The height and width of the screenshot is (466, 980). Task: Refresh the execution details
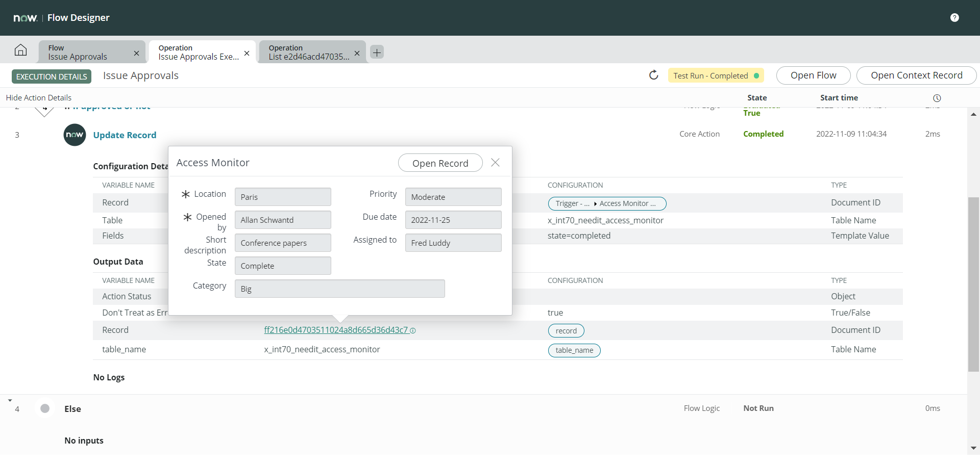pos(654,75)
